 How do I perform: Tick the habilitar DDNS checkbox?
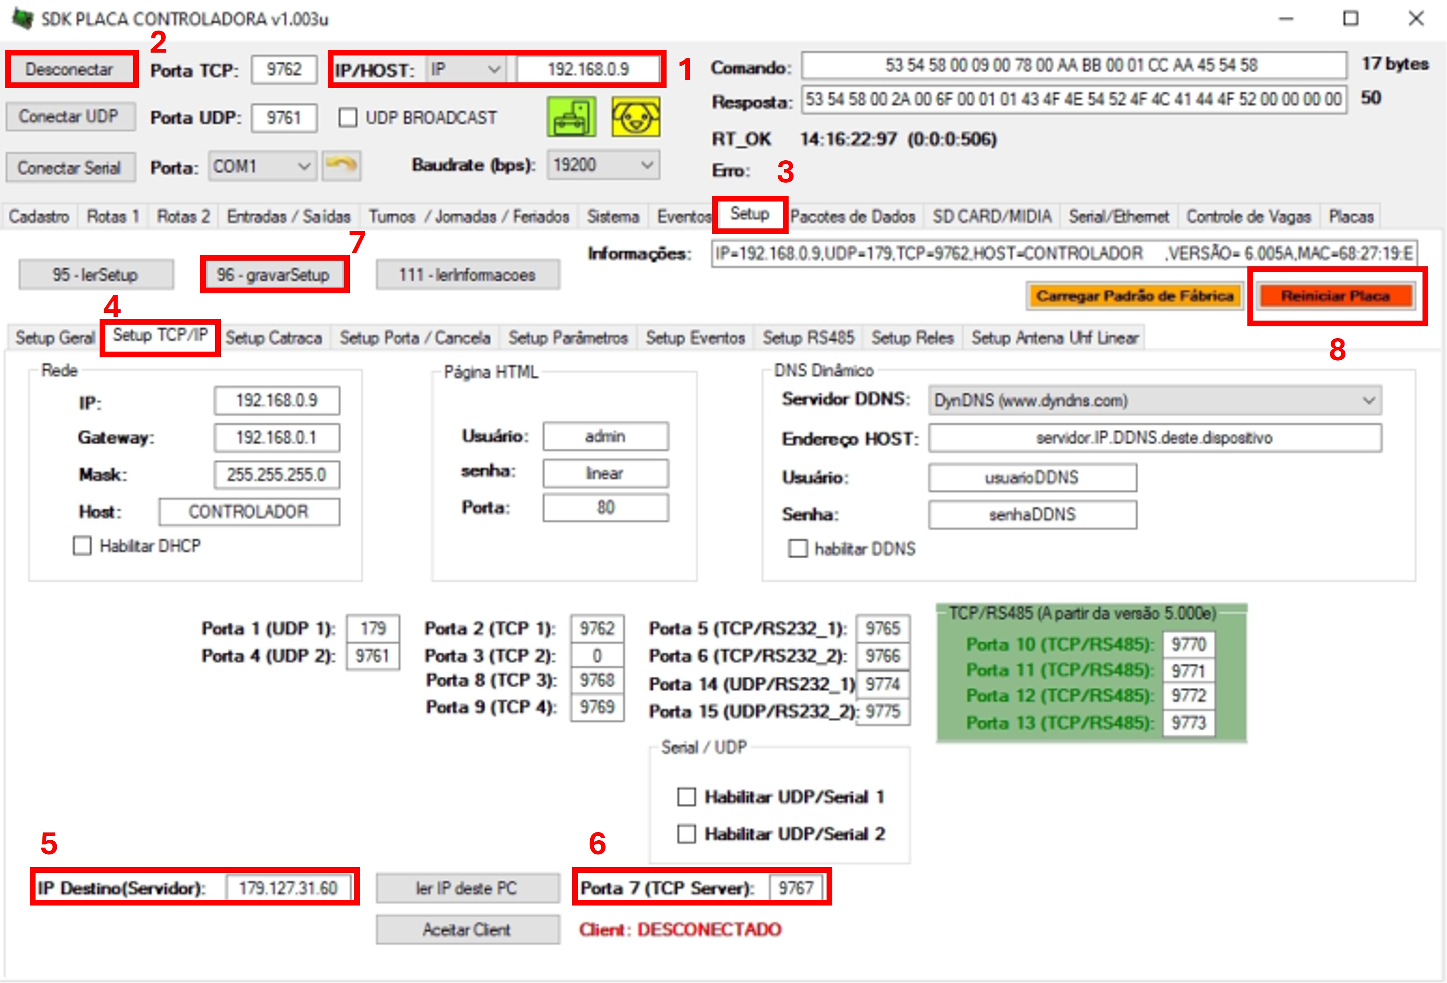[x=798, y=549]
